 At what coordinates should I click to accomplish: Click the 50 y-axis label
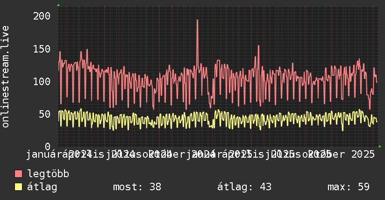pyautogui.click(x=45, y=114)
